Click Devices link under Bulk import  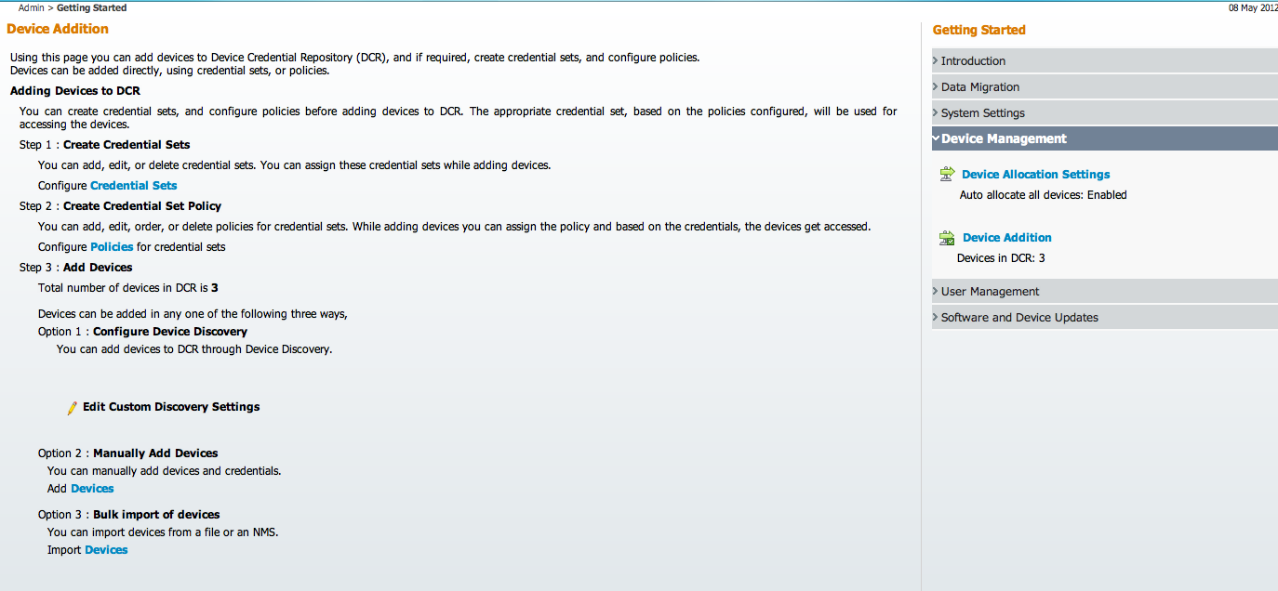(106, 550)
